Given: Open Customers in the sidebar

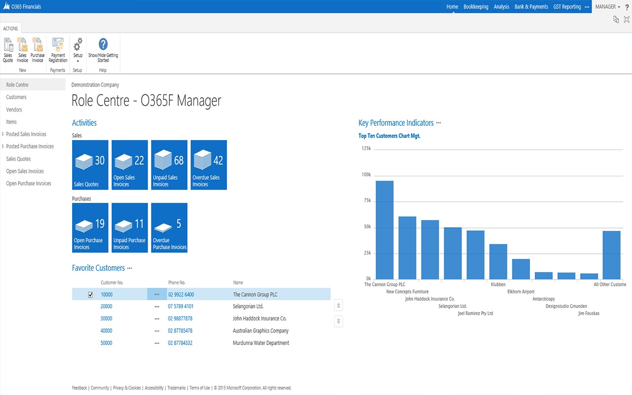Looking at the screenshot, I should click(x=16, y=97).
